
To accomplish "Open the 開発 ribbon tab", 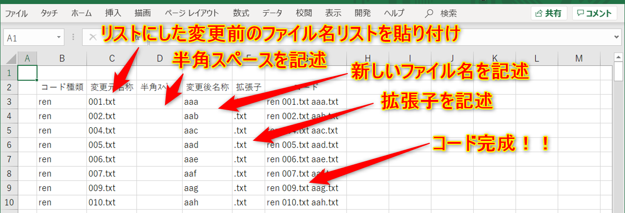I will coord(363,13).
